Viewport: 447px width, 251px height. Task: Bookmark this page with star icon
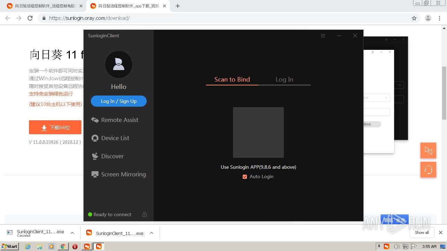click(x=414, y=18)
